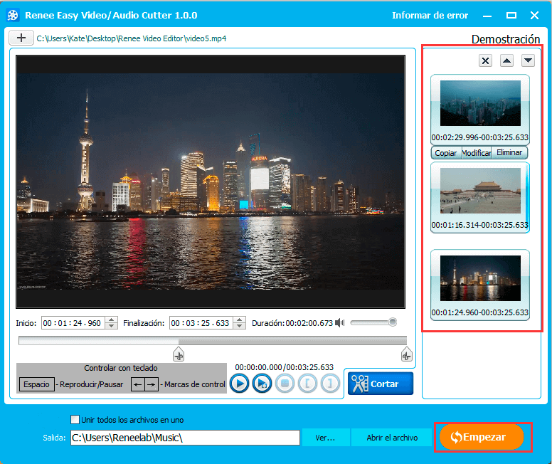Adjust the volume slider handle

(393, 322)
